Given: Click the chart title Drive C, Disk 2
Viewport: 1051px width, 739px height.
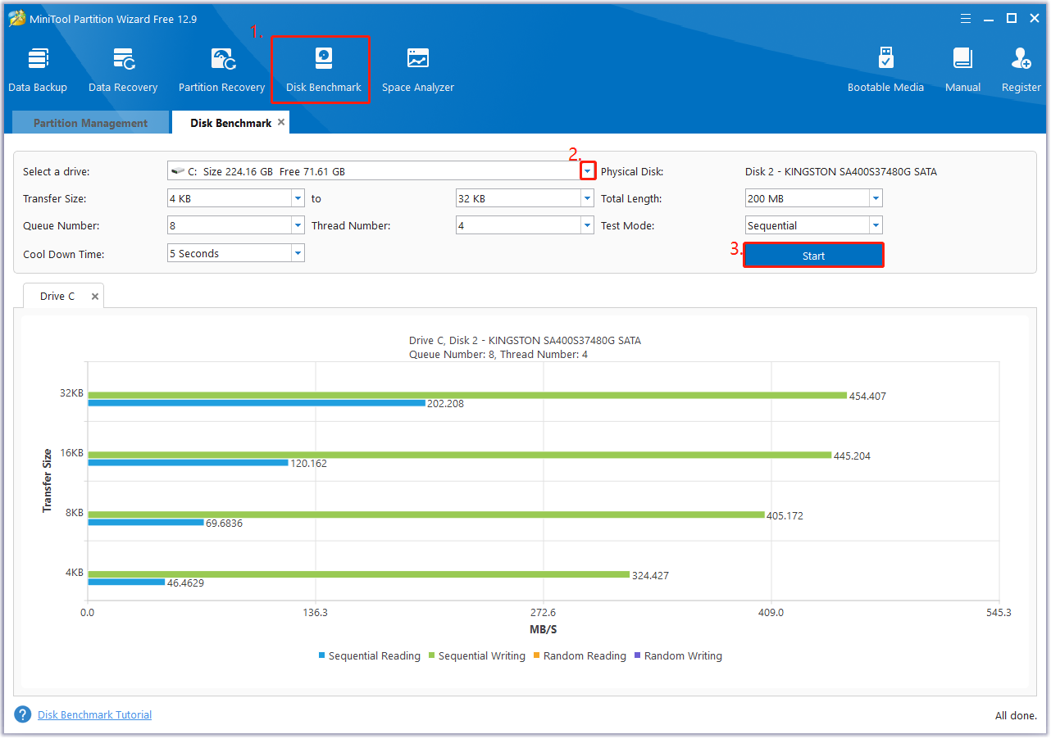Looking at the screenshot, I should click(525, 340).
